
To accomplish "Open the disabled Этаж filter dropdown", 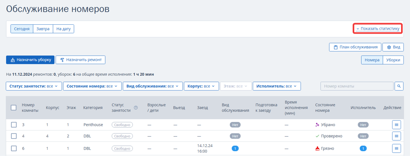I will pyautogui.click(x=236, y=86).
